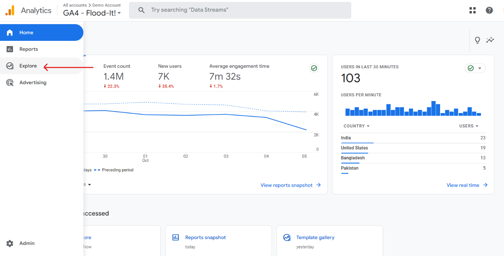Click the Demo Account breadcrumb
This screenshot has width=504, height=256.
(x=106, y=5)
